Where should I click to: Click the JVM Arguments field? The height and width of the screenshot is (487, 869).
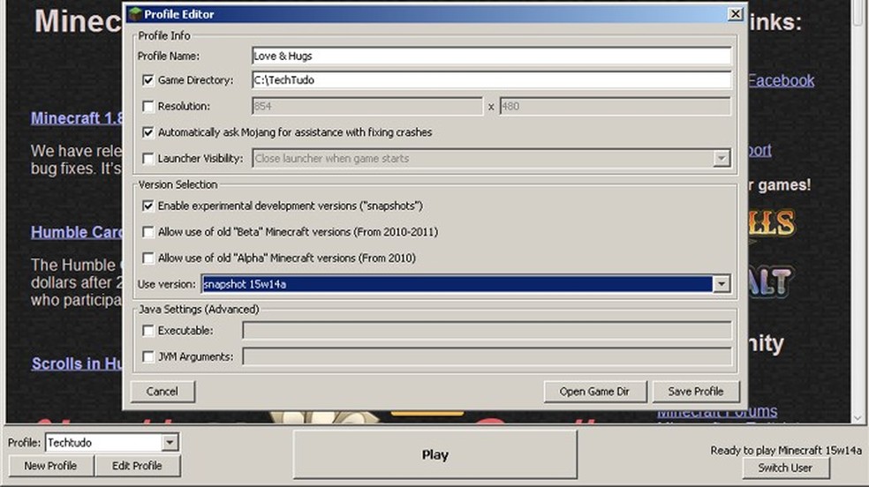pos(487,357)
